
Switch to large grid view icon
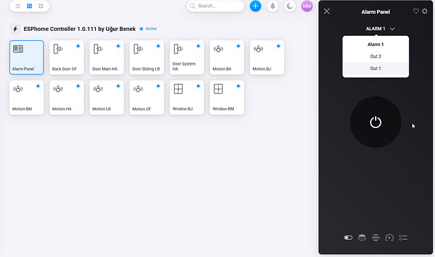(41, 6)
